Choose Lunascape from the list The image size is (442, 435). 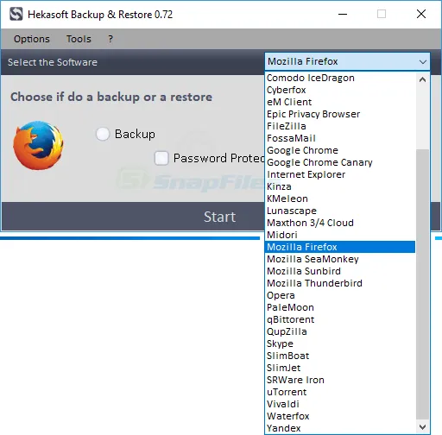point(340,211)
